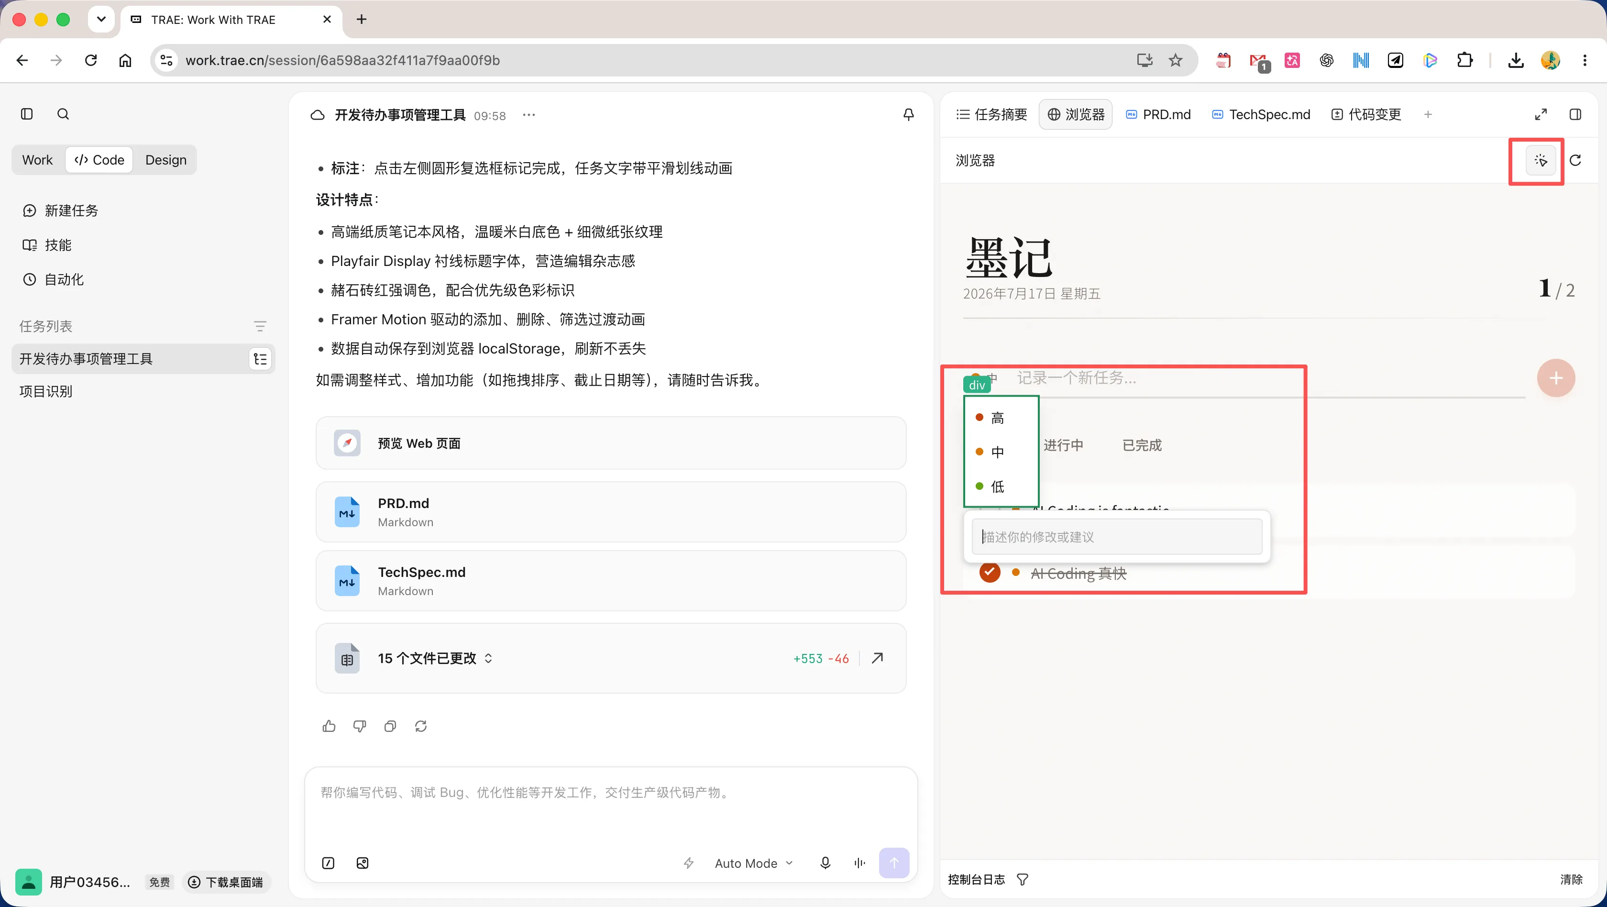The height and width of the screenshot is (907, 1607).
Task: Open the filter icon beside 任务列表
Action: pyautogui.click(x=260, y=326)
